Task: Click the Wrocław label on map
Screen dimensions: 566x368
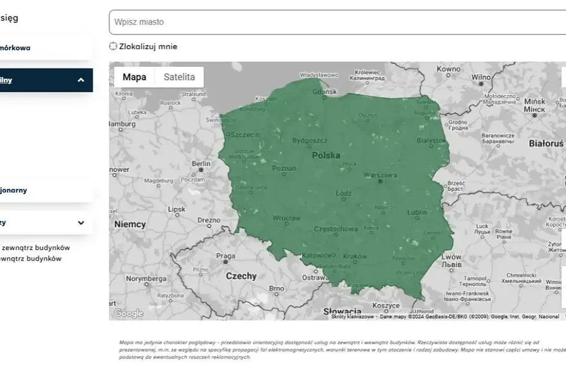Action: pos(286,218)
